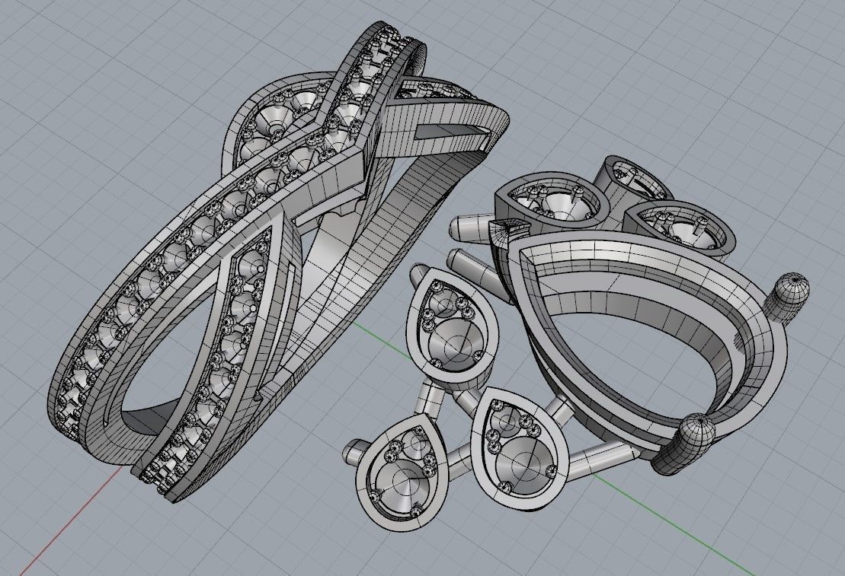Select the uppermost of the three small pear bezels
Screen dimensions: 845x576
452,330
